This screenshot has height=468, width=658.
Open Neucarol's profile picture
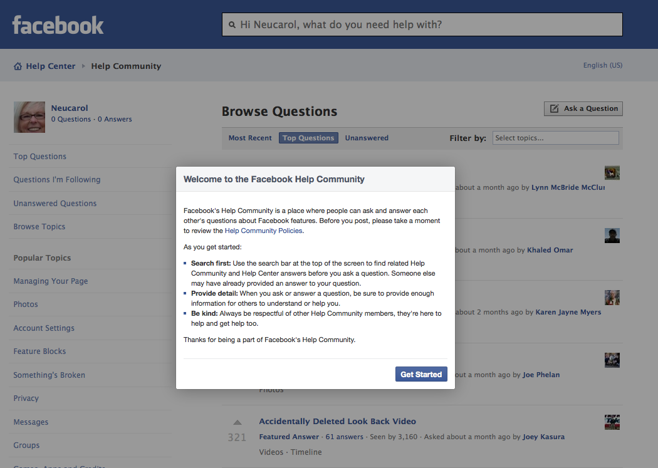(29, 117)
